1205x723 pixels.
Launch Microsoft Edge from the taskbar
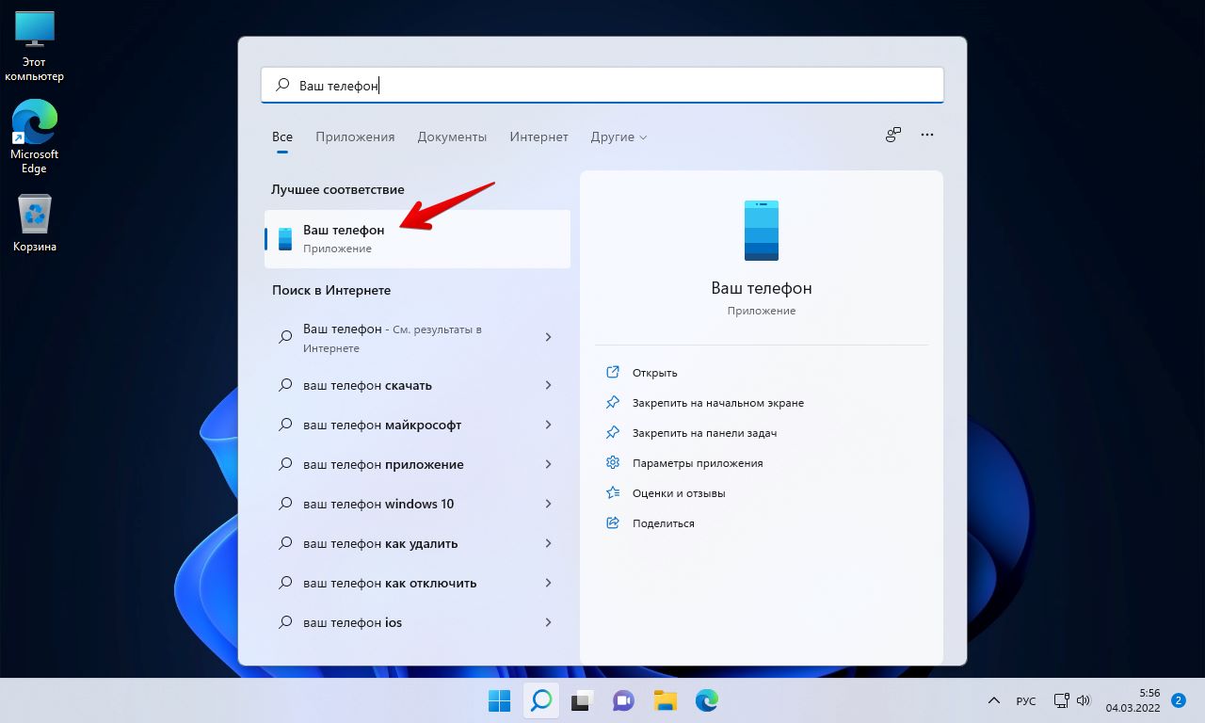tap(706, 700)
